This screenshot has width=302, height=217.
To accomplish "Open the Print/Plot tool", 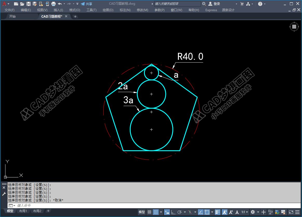I will tap(53, 4).
